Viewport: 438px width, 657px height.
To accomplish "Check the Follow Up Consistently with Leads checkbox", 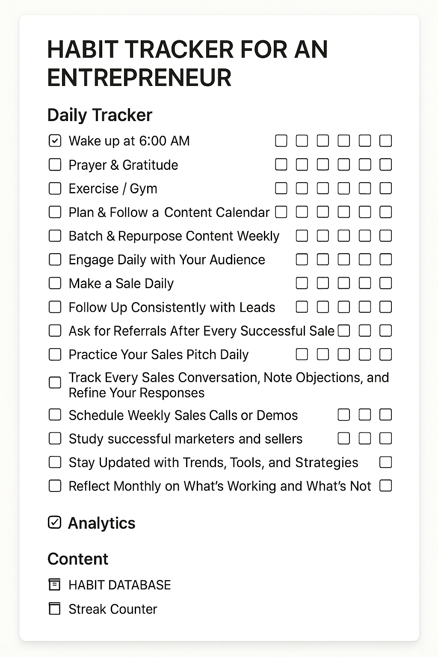I will (x=55, y=307).
